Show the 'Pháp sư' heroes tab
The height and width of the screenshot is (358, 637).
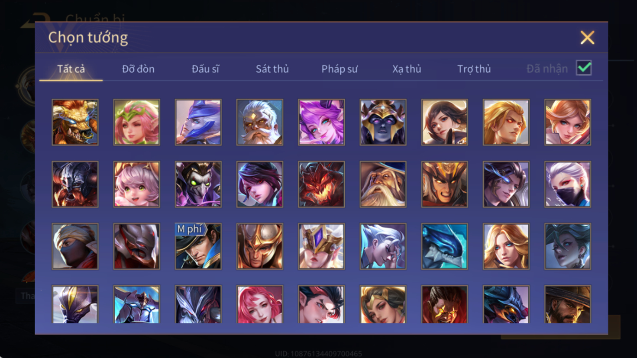coord(340,69)
